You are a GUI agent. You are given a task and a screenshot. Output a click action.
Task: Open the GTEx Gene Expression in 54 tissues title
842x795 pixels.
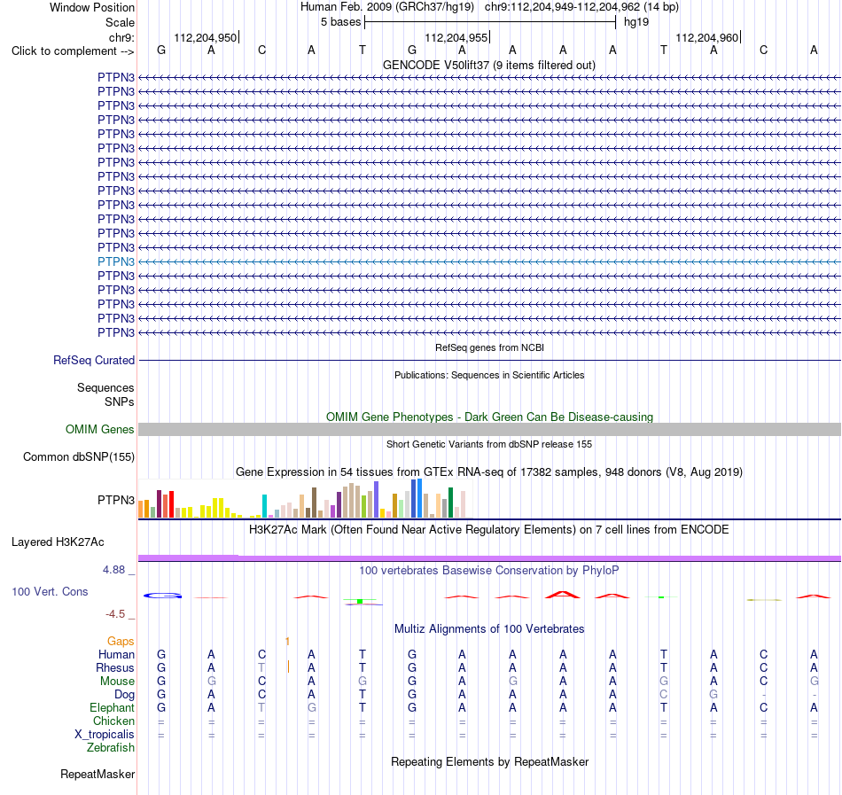click(x=489, y=472)
